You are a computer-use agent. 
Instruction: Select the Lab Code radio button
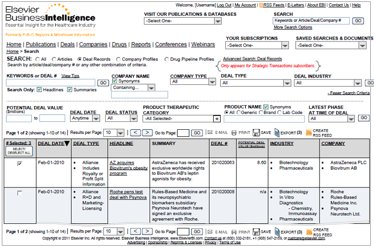click(279, 113)
